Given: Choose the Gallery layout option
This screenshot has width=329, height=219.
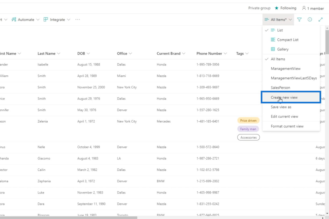Looking at the screenshot, I should click(291, 49).
